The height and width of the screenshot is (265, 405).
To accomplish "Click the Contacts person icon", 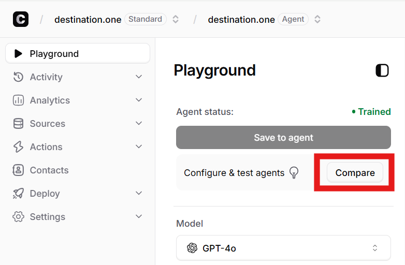I will pyautogui.click(x=18, y=170).
